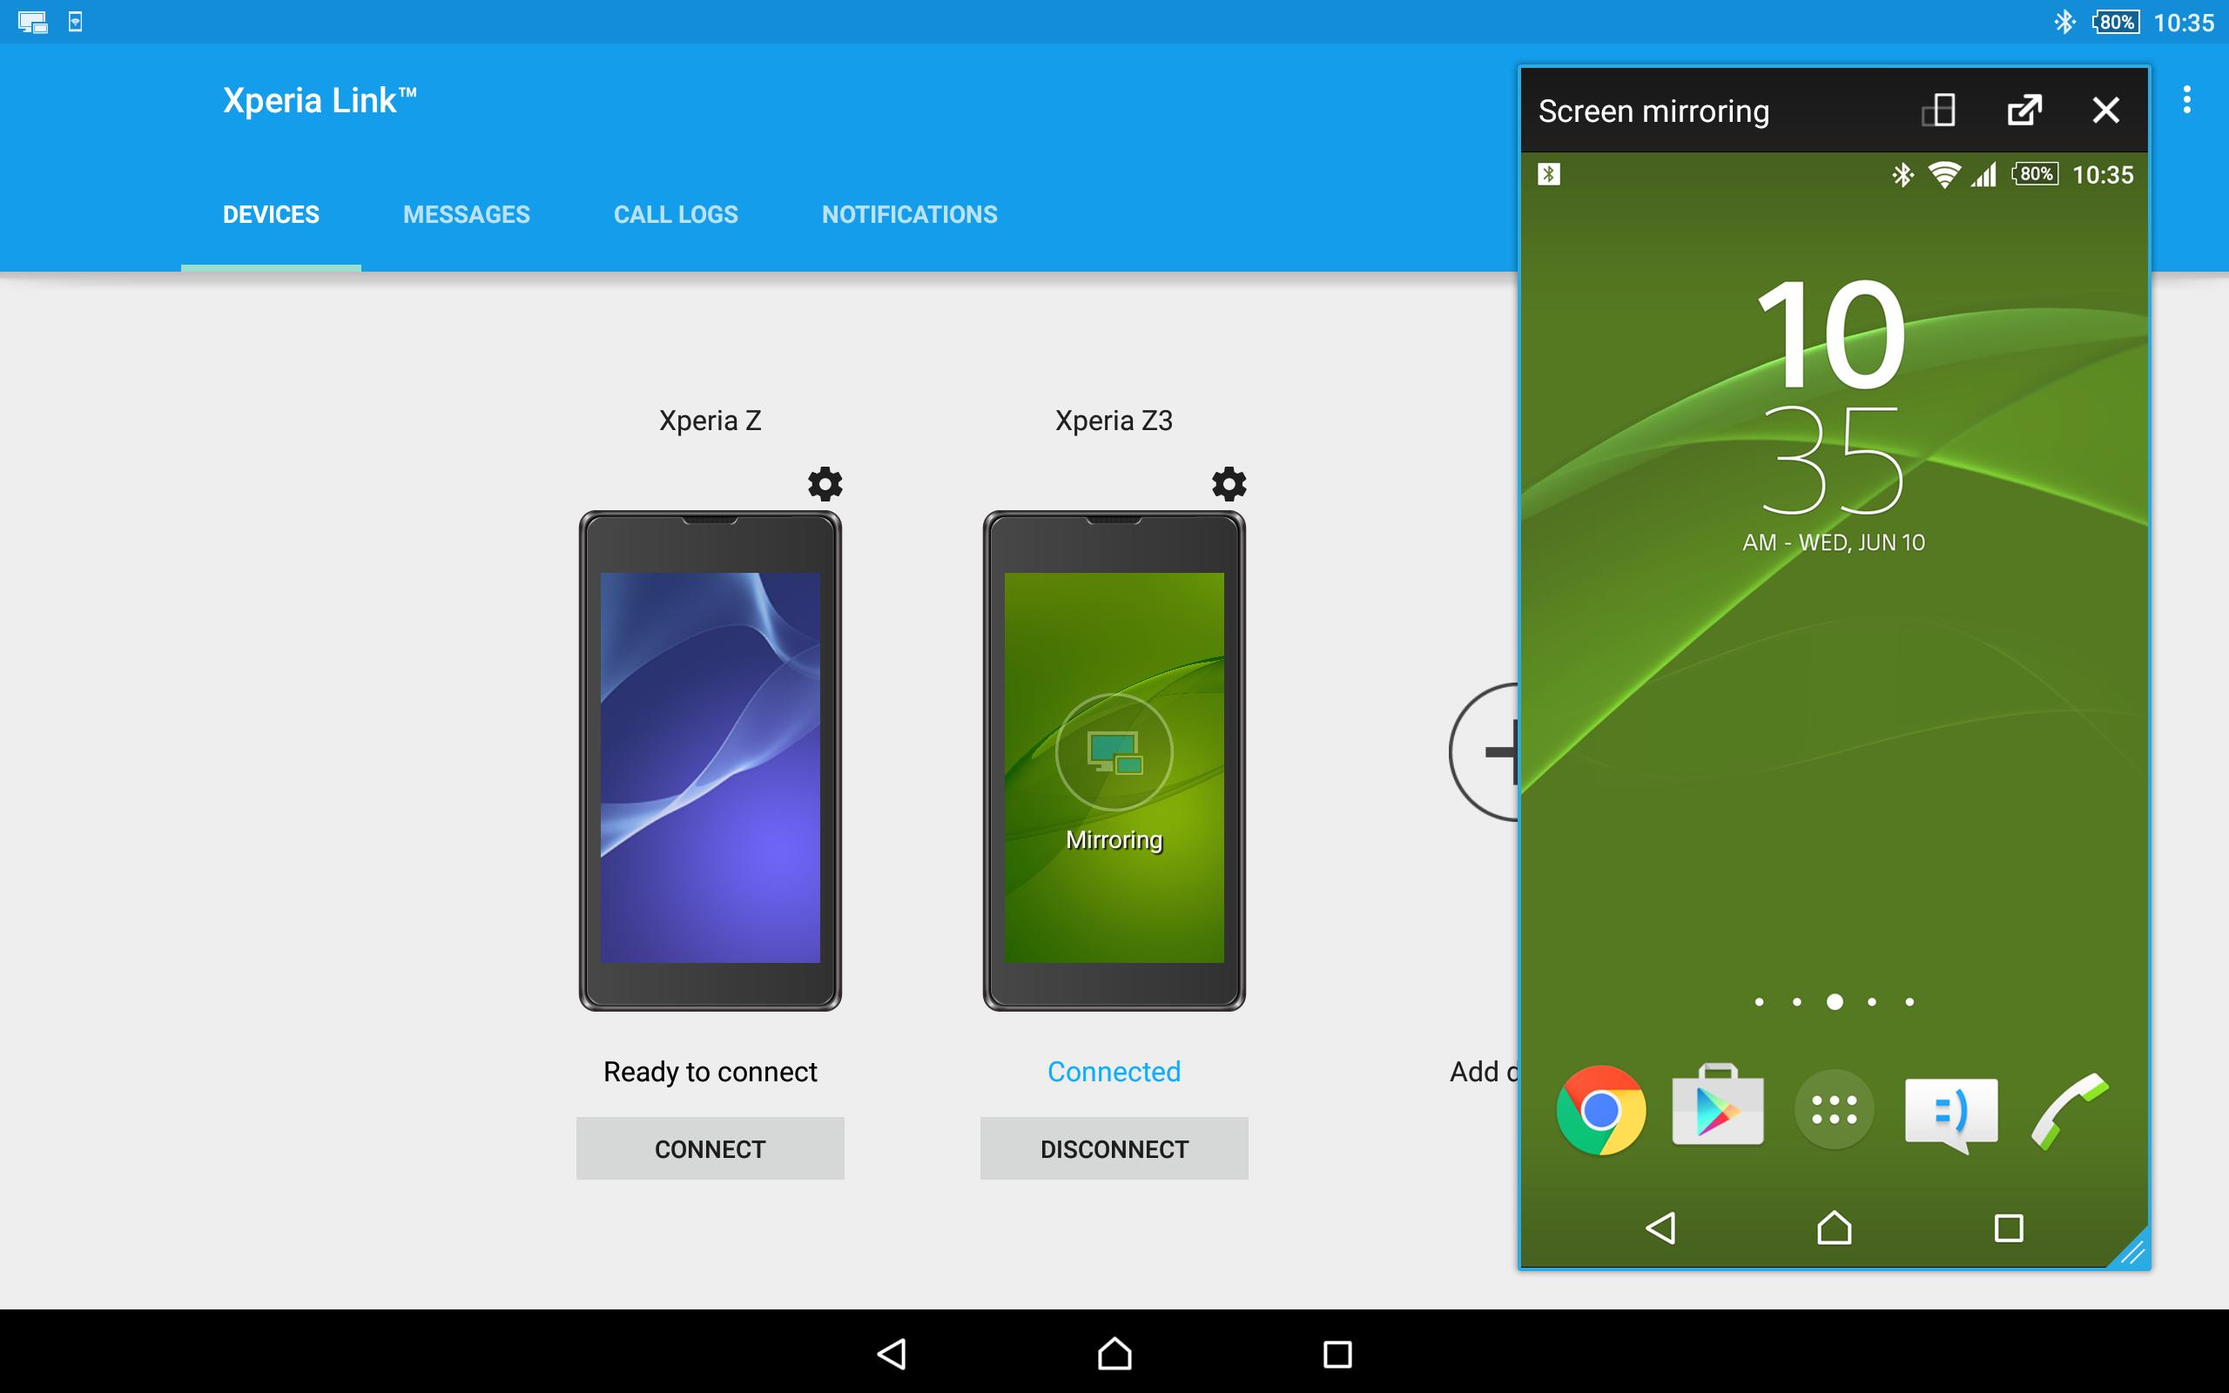Click the CALL LOGS tab in Xperia Link
Screen dimensions: 2229x1393
coord(672,213)
